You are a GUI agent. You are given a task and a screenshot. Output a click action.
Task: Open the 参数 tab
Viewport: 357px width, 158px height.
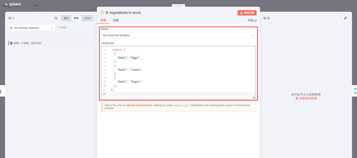click(103, 20)
